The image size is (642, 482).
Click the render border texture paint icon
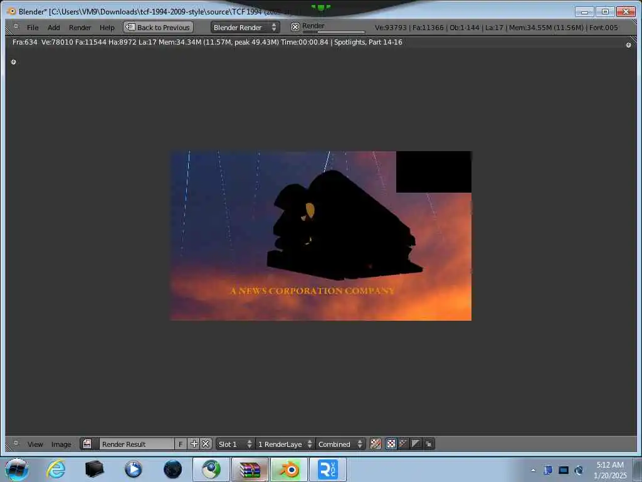pos(376,444)
